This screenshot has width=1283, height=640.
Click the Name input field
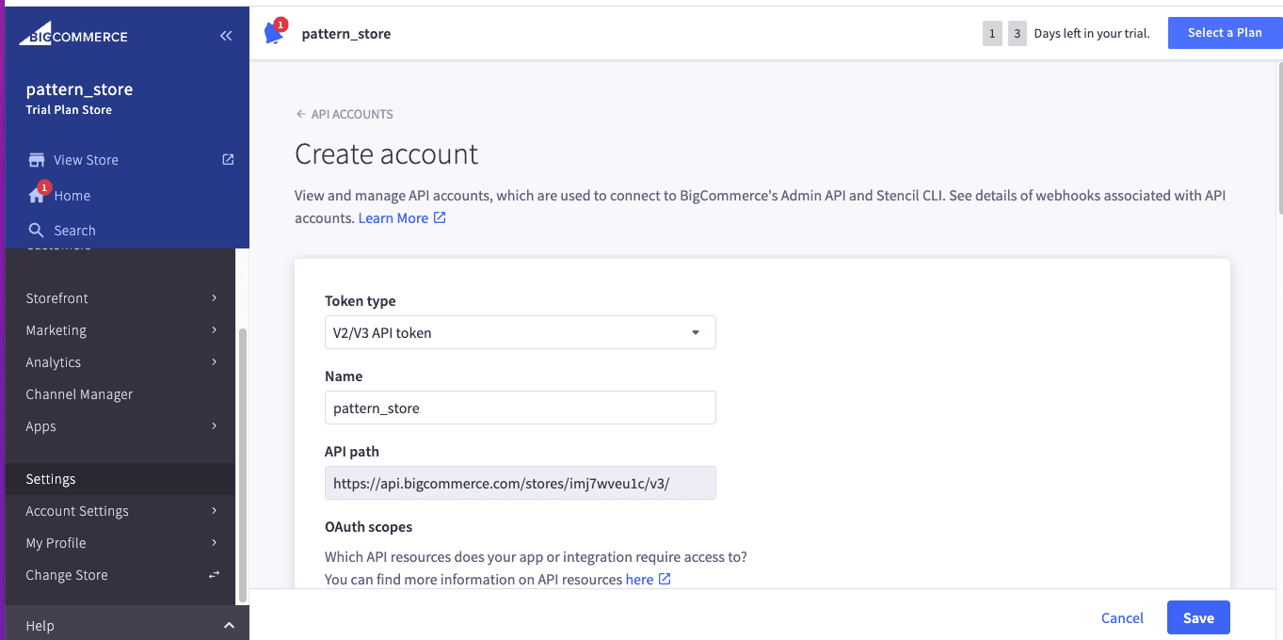[x=521, y=408]
